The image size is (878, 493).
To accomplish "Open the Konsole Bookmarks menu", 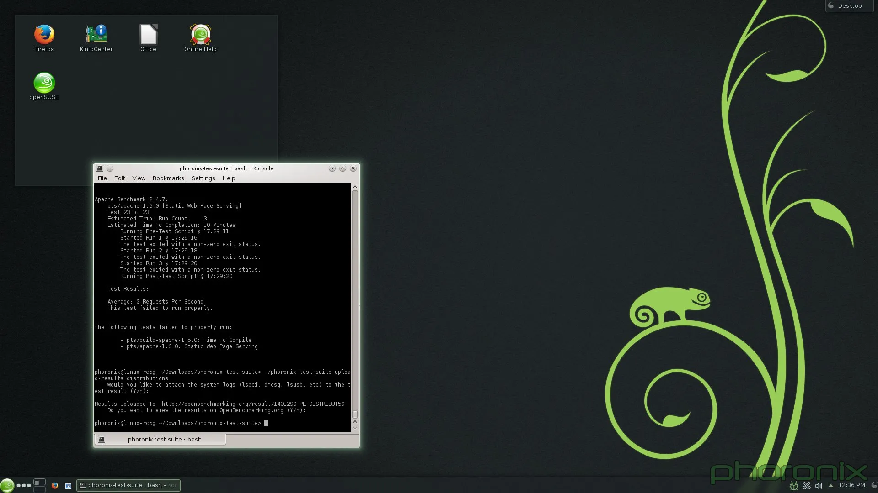I will tap(168, 178).
